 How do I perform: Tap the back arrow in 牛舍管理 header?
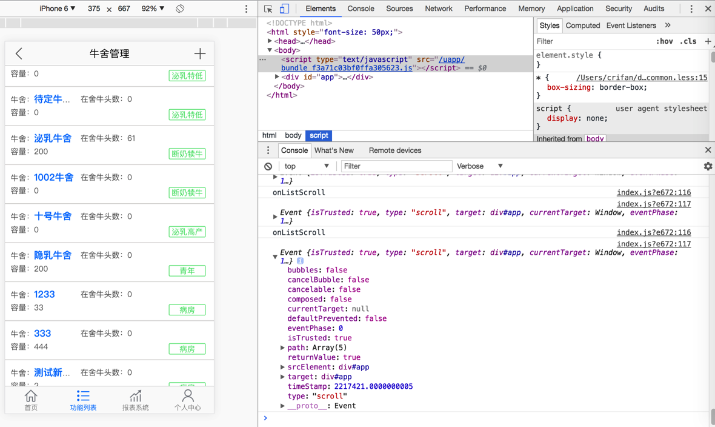19,53
